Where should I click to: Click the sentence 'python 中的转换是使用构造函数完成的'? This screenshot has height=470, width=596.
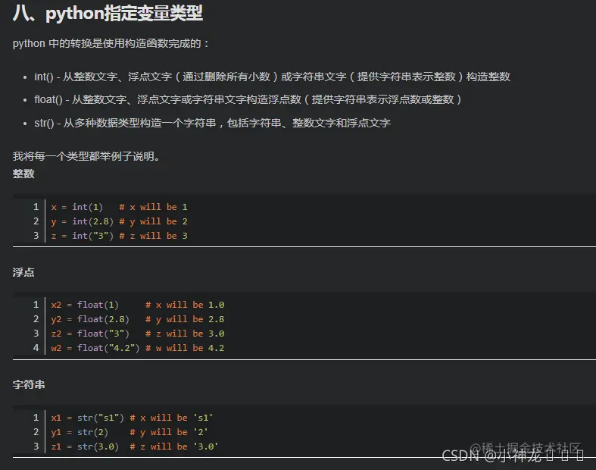click(x=107, y=43)
